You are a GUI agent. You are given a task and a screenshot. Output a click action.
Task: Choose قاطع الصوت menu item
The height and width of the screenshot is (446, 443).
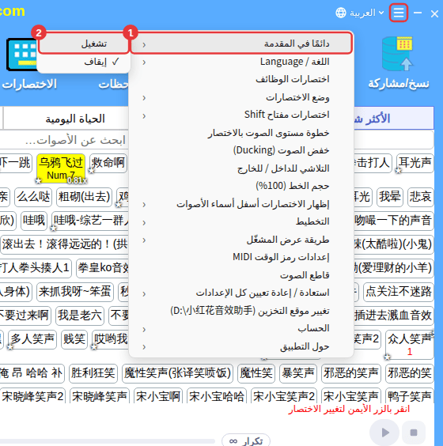tap(241, 275)
